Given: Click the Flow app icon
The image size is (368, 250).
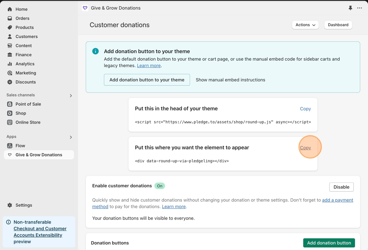Looking at the screenshot, I should (10, 146).
